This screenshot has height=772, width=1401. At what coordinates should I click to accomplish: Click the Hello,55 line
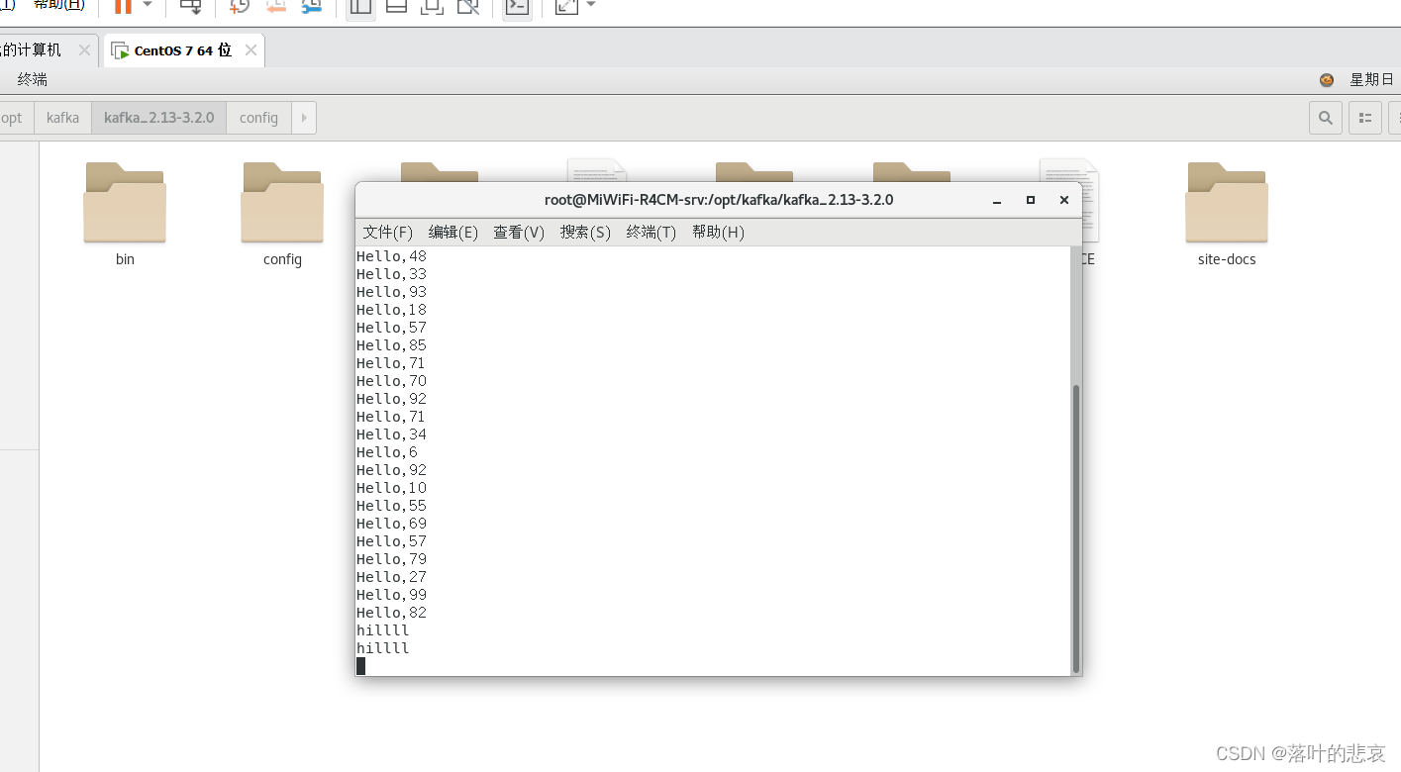click(x=391, y=506)
